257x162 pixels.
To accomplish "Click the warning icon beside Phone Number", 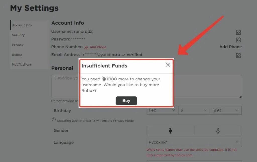I will point(86,47).
